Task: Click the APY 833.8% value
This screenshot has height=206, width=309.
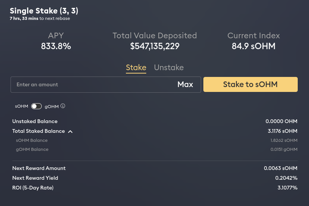Action: [x=56, y=46]
